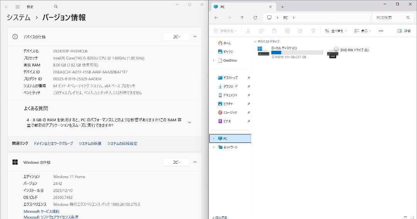The image size is (417, 219).
Task: Open システムの保護 link
Action: [x=90, y=143]
